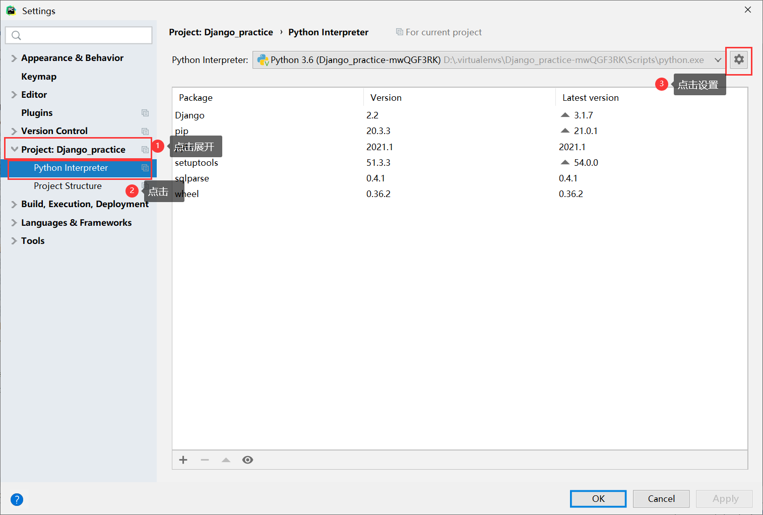Screen dimensions: 763x515
Task: Expand the Tools section
Action: point(14,241)
